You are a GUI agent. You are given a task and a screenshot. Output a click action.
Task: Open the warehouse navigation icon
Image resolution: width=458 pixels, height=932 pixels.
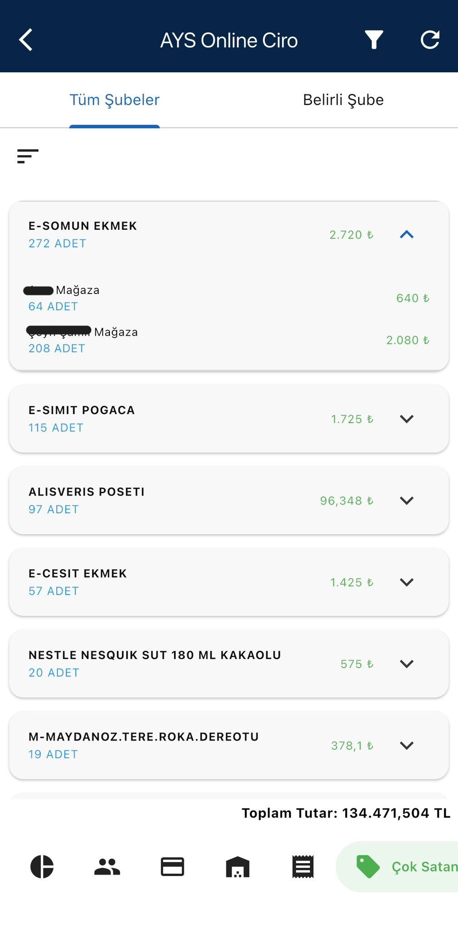(x=238, y=866)
